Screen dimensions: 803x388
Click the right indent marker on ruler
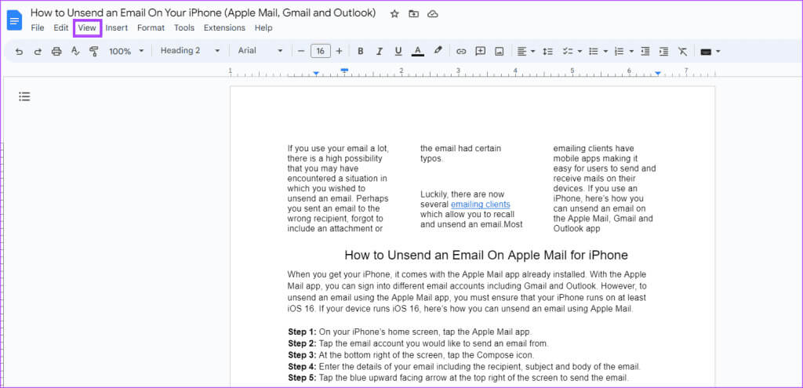coord(658,74)
